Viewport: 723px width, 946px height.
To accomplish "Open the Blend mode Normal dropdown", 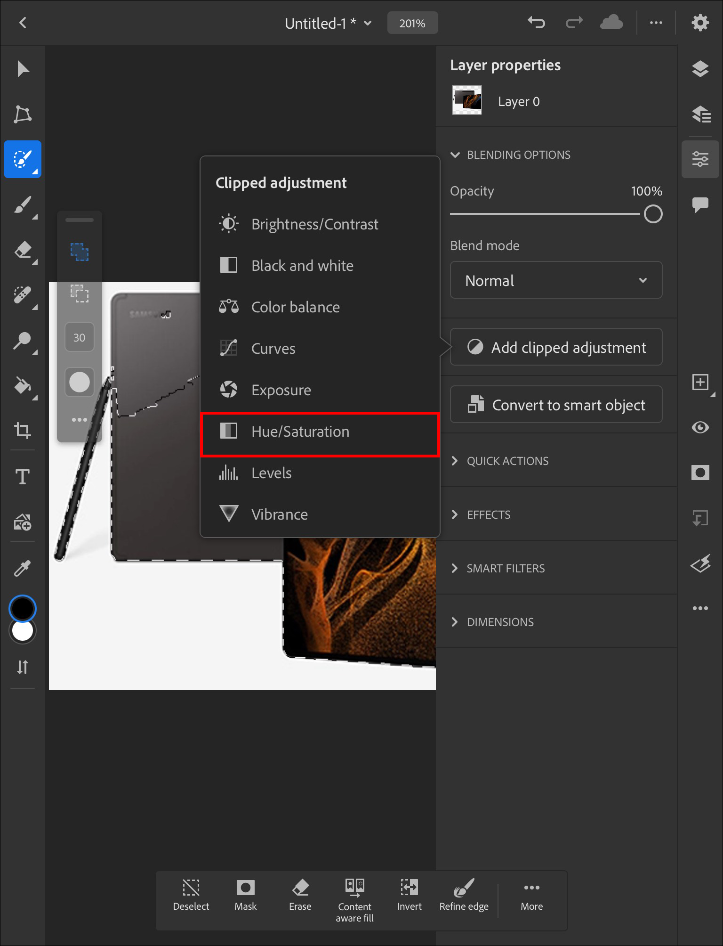I will 556,280.
